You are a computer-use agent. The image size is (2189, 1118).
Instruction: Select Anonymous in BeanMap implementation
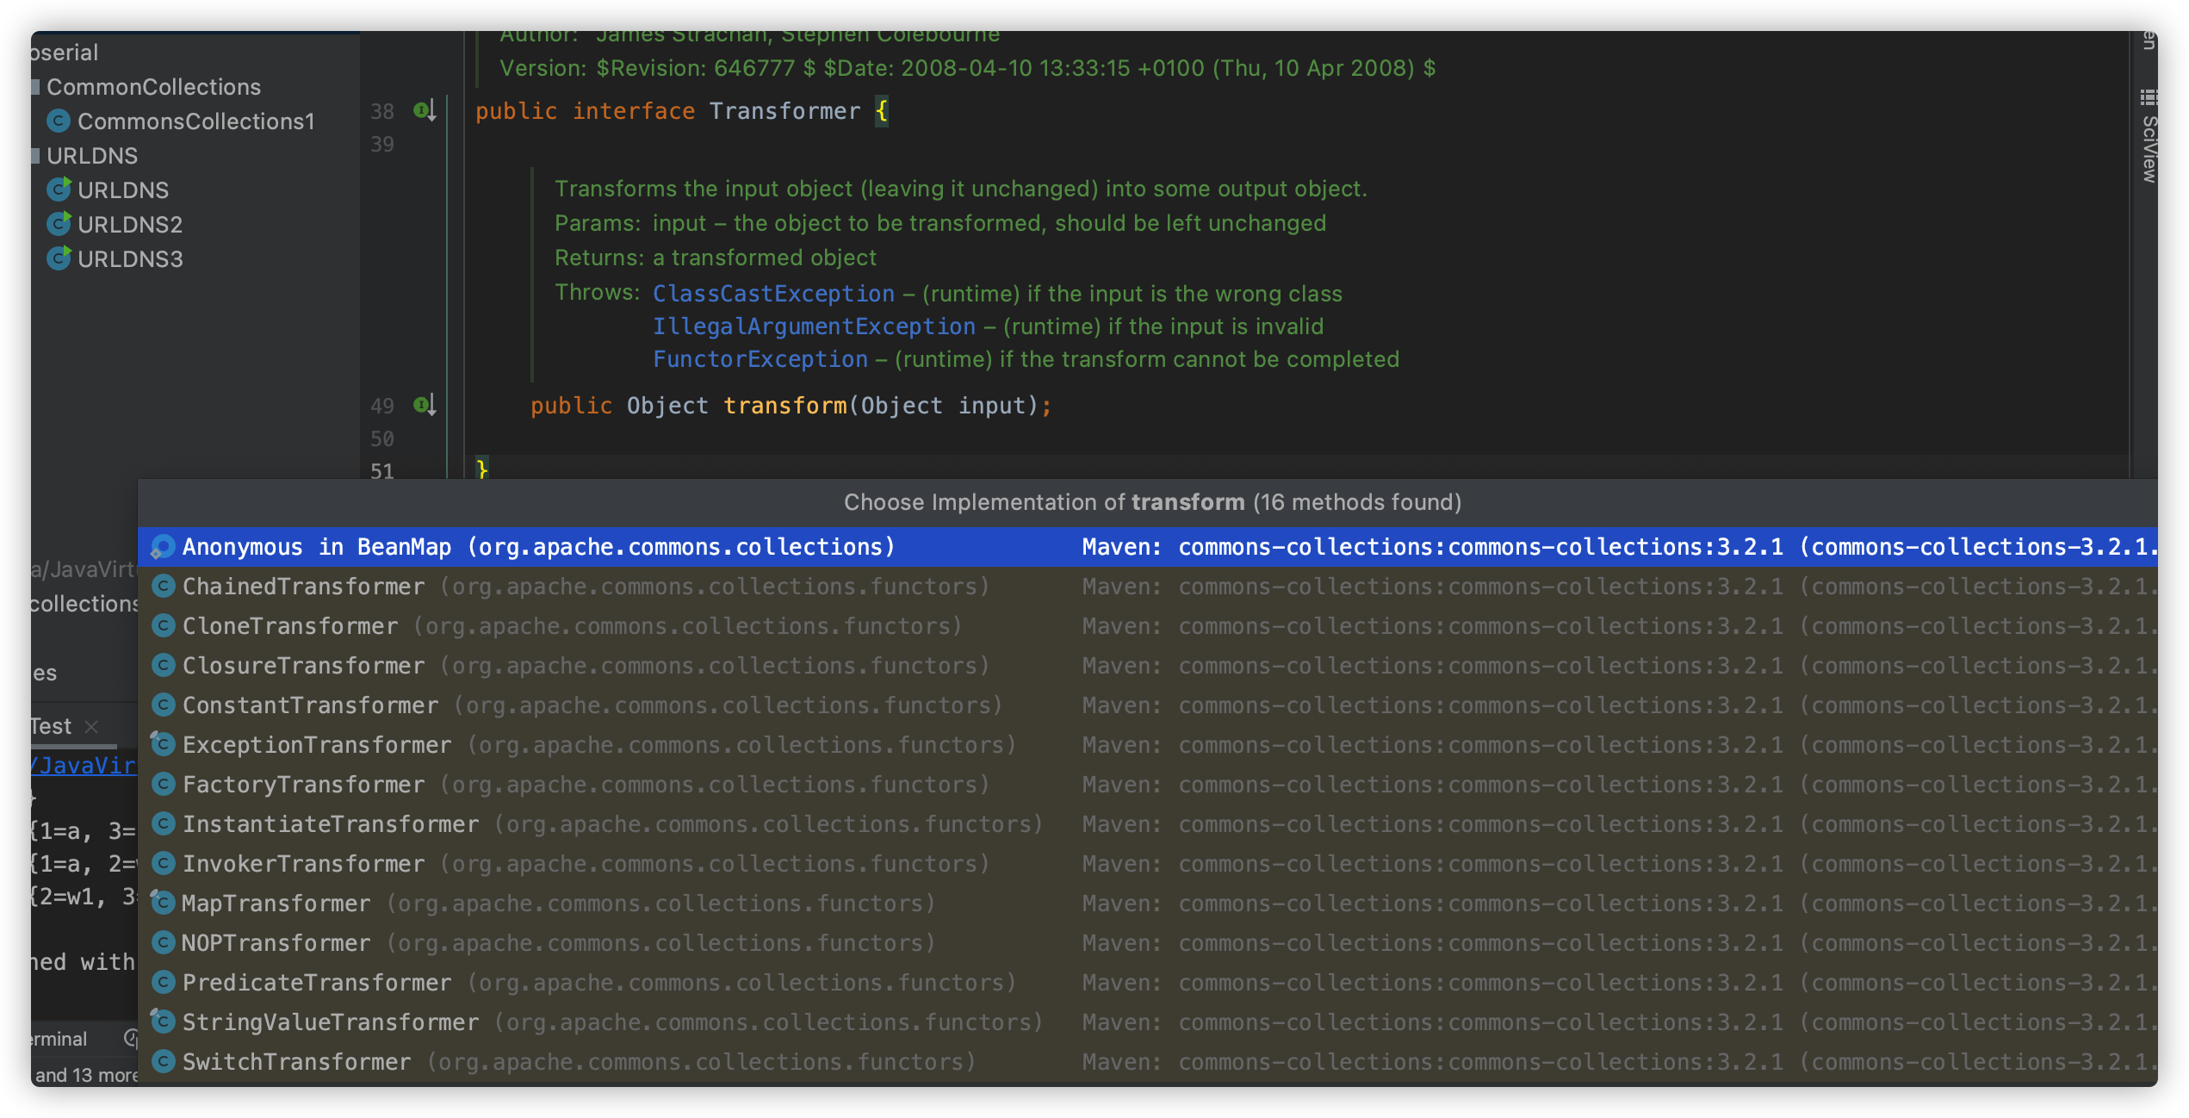(x=538, y=547)
